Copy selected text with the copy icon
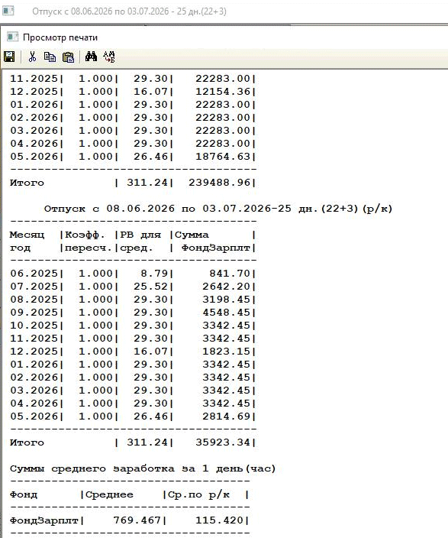The height and width of the screenshot is (538, 448). [x=50, y=57]
